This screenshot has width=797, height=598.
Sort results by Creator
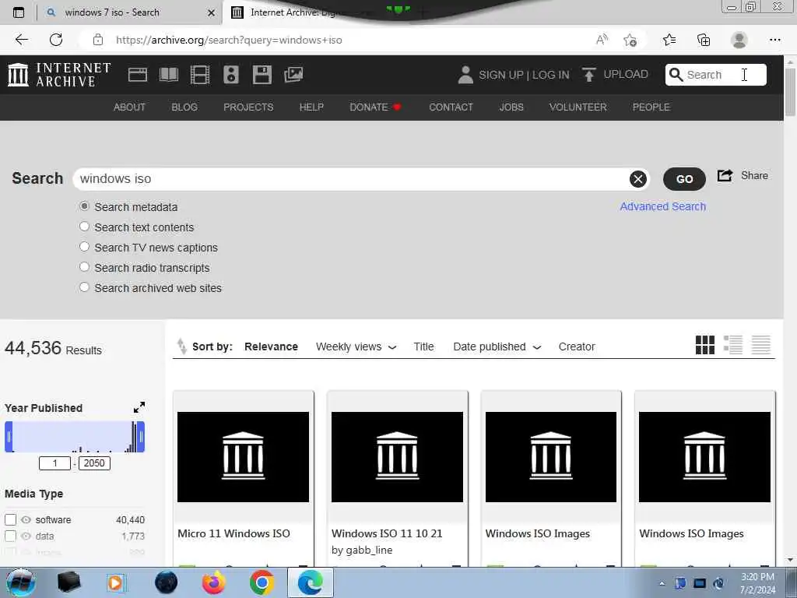coord(577,346)
